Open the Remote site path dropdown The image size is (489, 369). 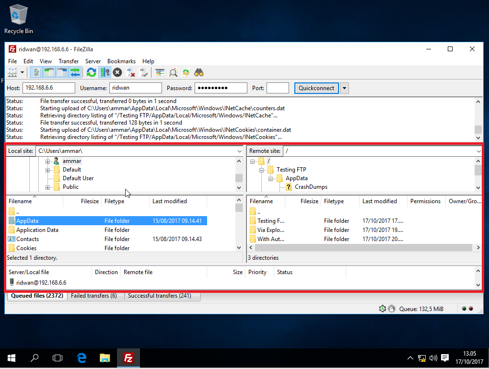point(478,151)
